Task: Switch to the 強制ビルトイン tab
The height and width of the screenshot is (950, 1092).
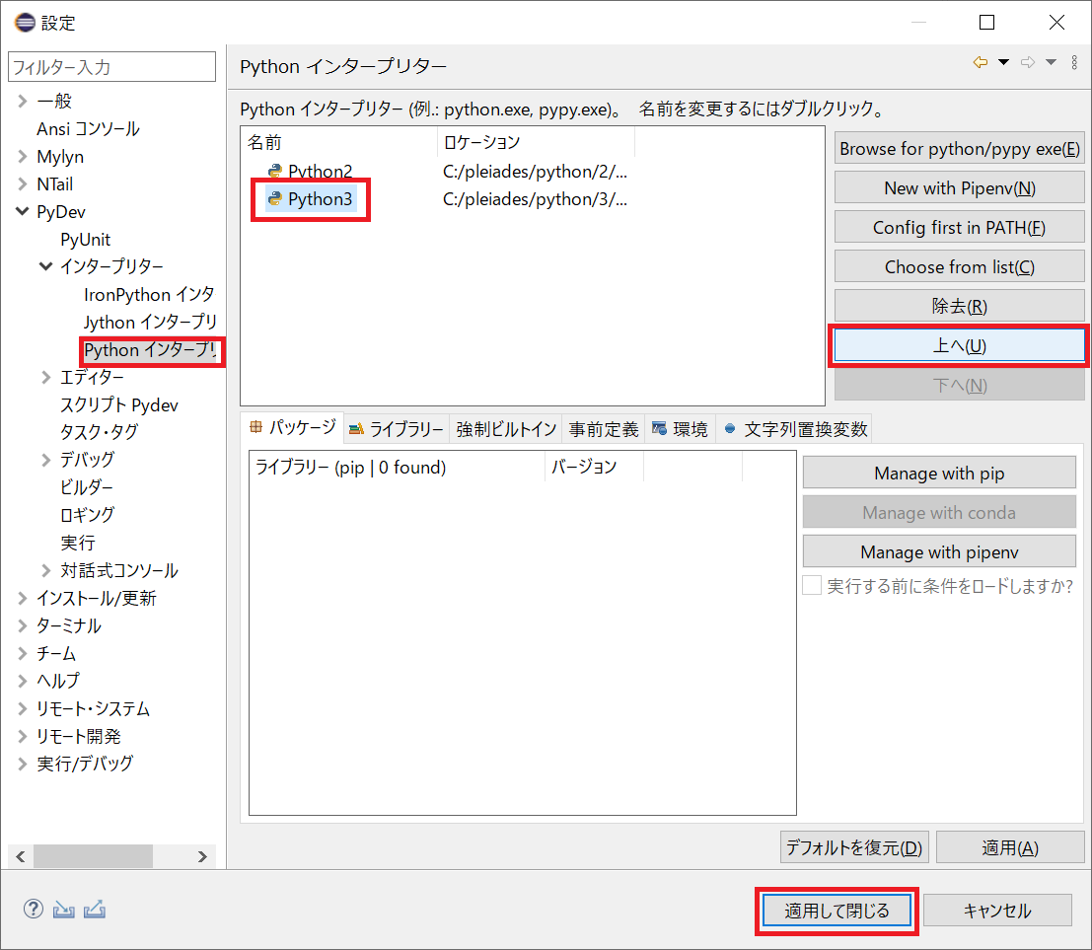Action: click(506, 429)
